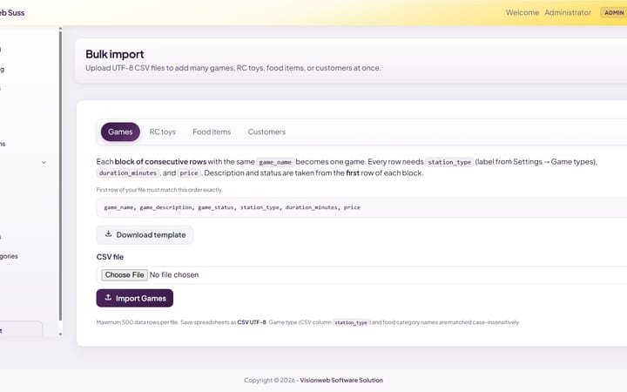This screenshot has height=392, width=627.
Task: Expand the sidebar menu chevron
Action: 44,162
